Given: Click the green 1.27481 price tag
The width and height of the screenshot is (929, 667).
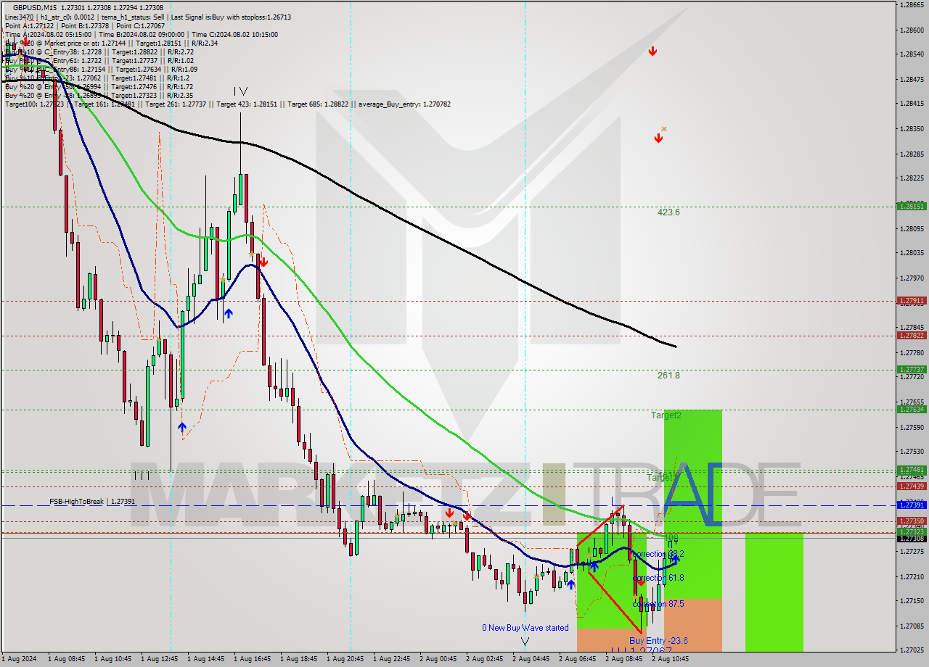Looking at the screenshot, I should [912, 470].
